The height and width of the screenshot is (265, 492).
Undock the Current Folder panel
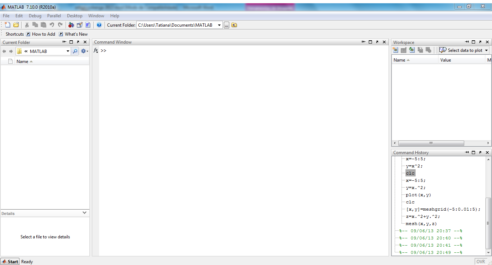78,42
